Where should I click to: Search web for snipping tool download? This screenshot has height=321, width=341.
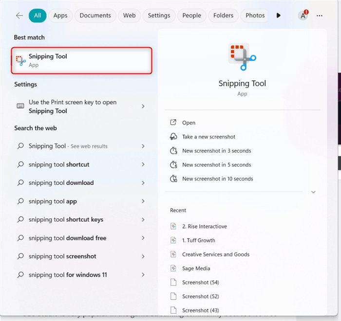click(81, 183)
